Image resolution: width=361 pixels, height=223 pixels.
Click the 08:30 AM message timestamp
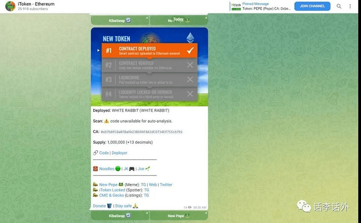tap(200, 207)
